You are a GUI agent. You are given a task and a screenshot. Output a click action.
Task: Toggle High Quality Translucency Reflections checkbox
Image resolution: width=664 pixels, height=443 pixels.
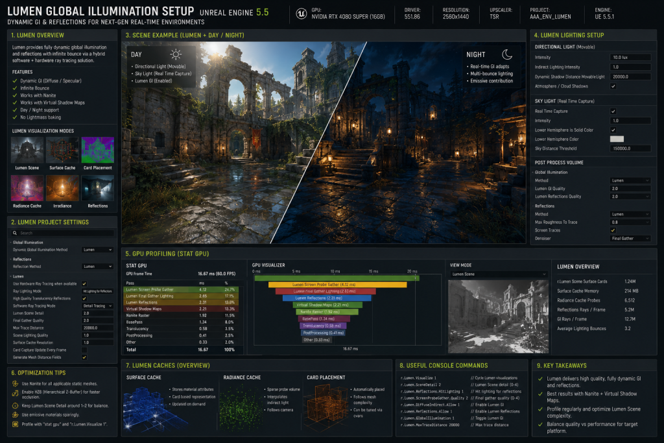coord(84,298)
